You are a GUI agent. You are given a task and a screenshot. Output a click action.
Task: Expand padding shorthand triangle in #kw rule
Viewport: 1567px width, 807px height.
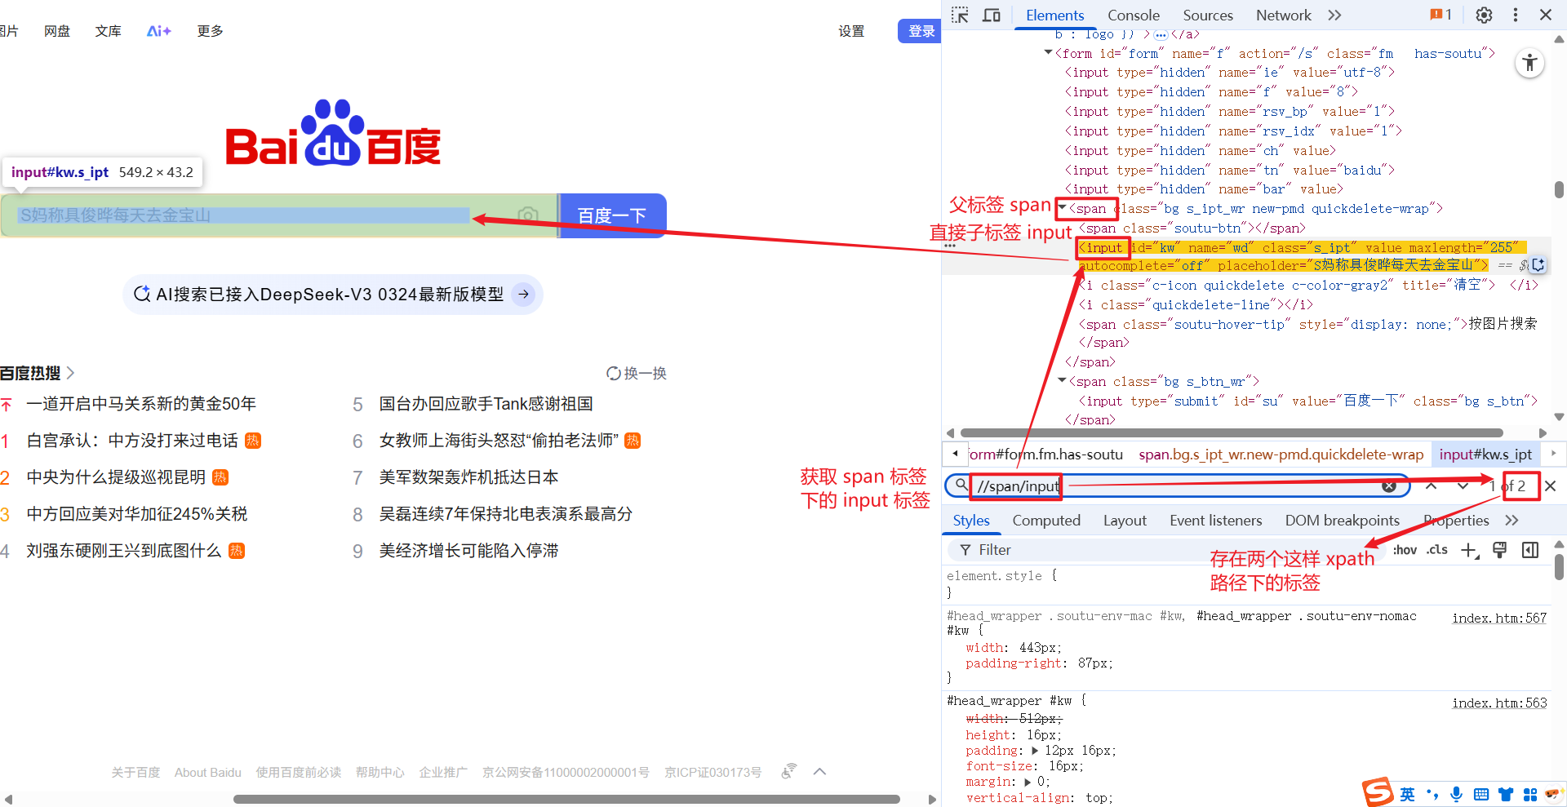click(x=1035, y=751)
